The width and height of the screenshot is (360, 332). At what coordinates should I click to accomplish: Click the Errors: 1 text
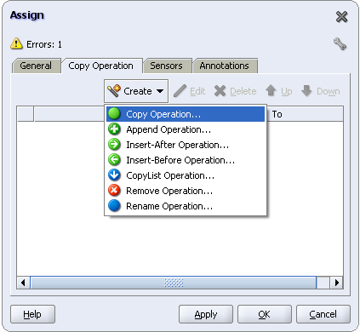coord(44,44)
